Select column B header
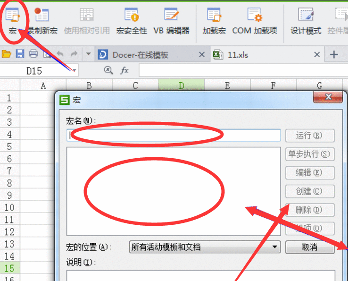This screenshot has height=281, width=348. (x=89, y=85)
